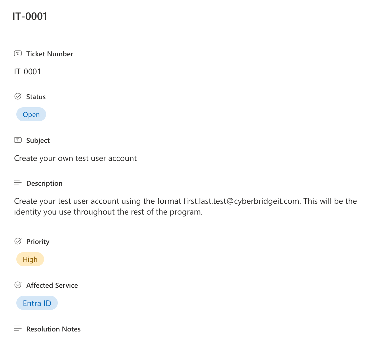This screenshot has width=374, height=337.
Task: Click the Description multiline text icon
Action: pos(18,183)
